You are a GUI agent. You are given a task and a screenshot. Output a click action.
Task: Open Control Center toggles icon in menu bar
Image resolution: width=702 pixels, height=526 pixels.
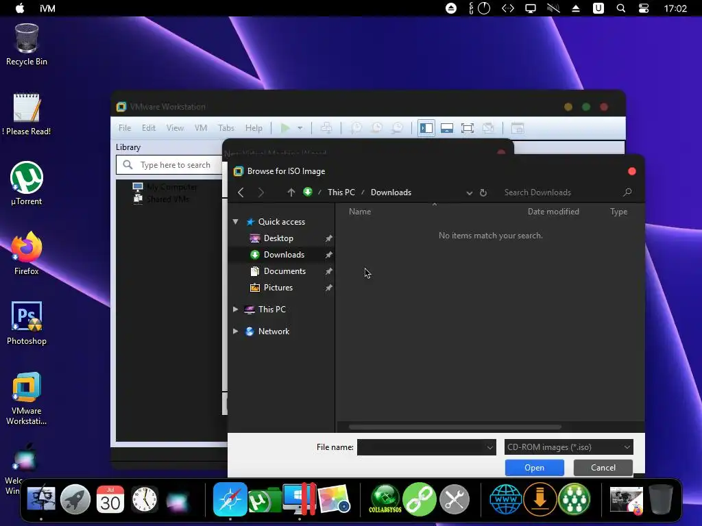coord(644,8)
